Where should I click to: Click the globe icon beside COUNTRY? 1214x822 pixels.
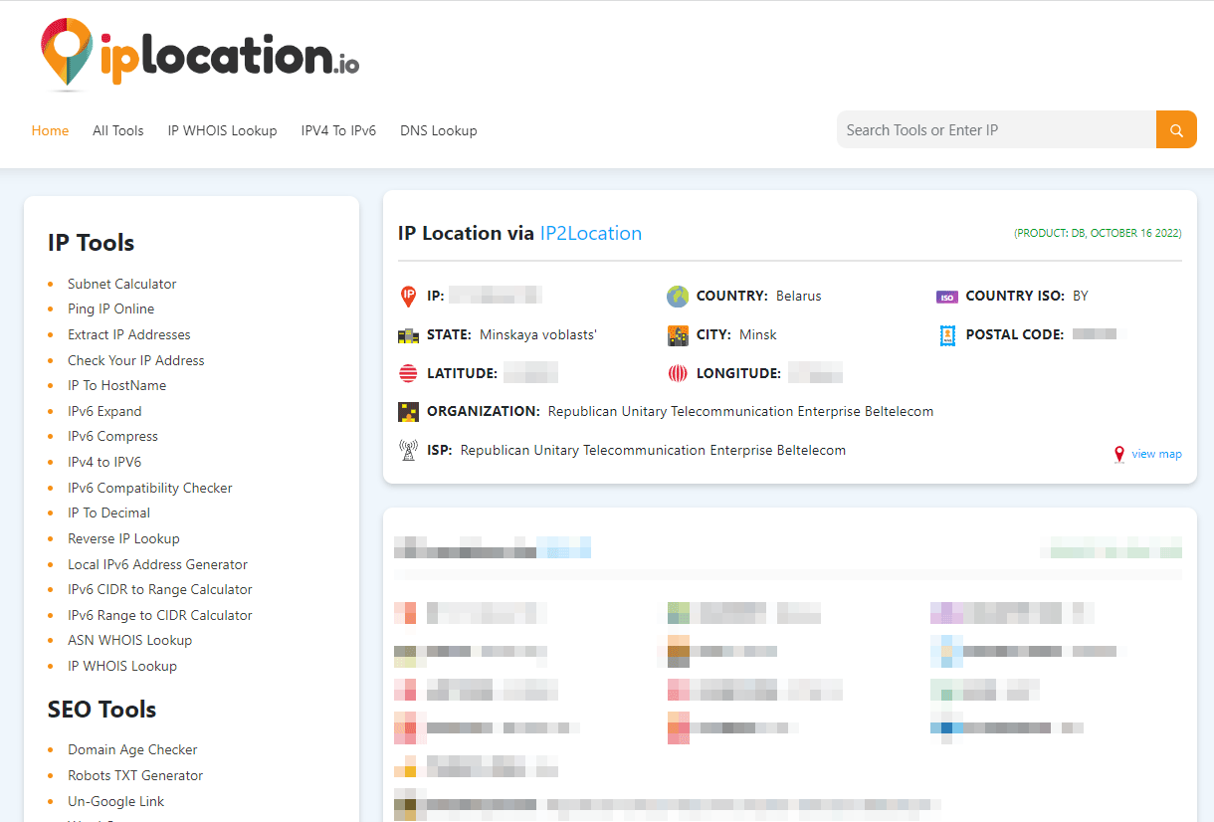tap(678, 296)
